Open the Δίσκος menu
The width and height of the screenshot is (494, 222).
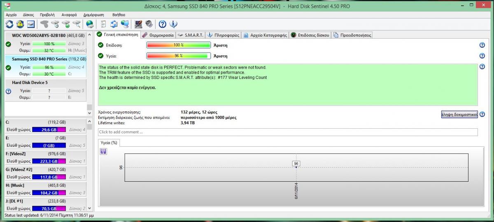pos(28,14)
